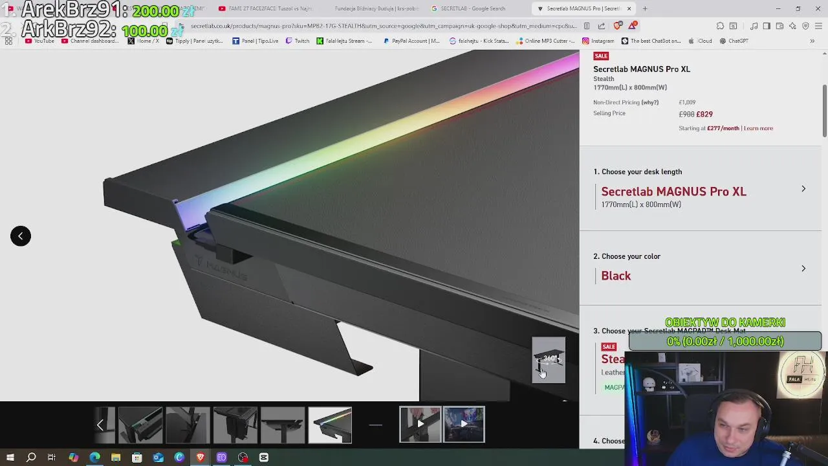The height and width of the screenshot is (466, 828).
Task: Open the Panel Tipo.Live bookmark
Action: tap(256, 41)
